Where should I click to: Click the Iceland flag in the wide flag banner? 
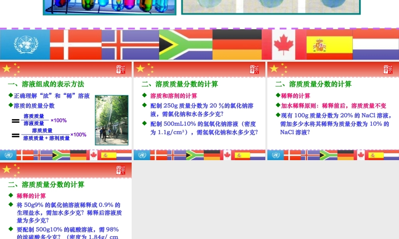pyautogui.click(x=130, y=45)
